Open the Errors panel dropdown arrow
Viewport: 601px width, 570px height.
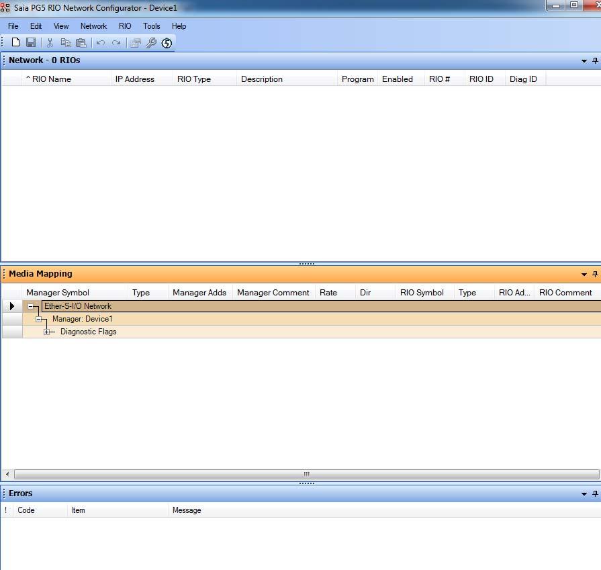tap(584, 494)
